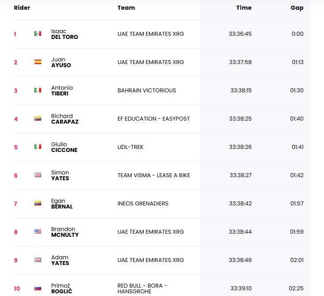
Task: Click the Team column header
Action: click(x=126, y=8)
